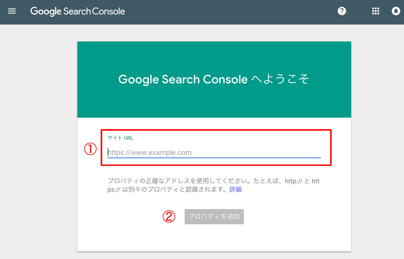Open the Google apps grid
This screenshot has width=404, height=259.
[375, 11]
